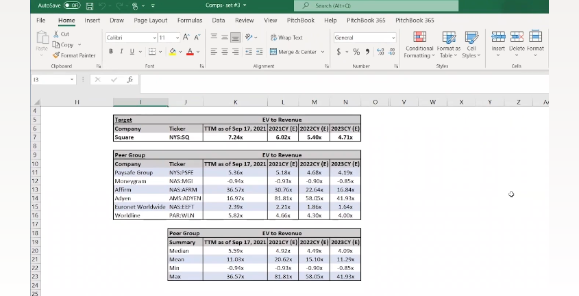This screenshot has width=579, height=296.
Task: Open the Calibri font name box
Action: click(x=131, y=38)
